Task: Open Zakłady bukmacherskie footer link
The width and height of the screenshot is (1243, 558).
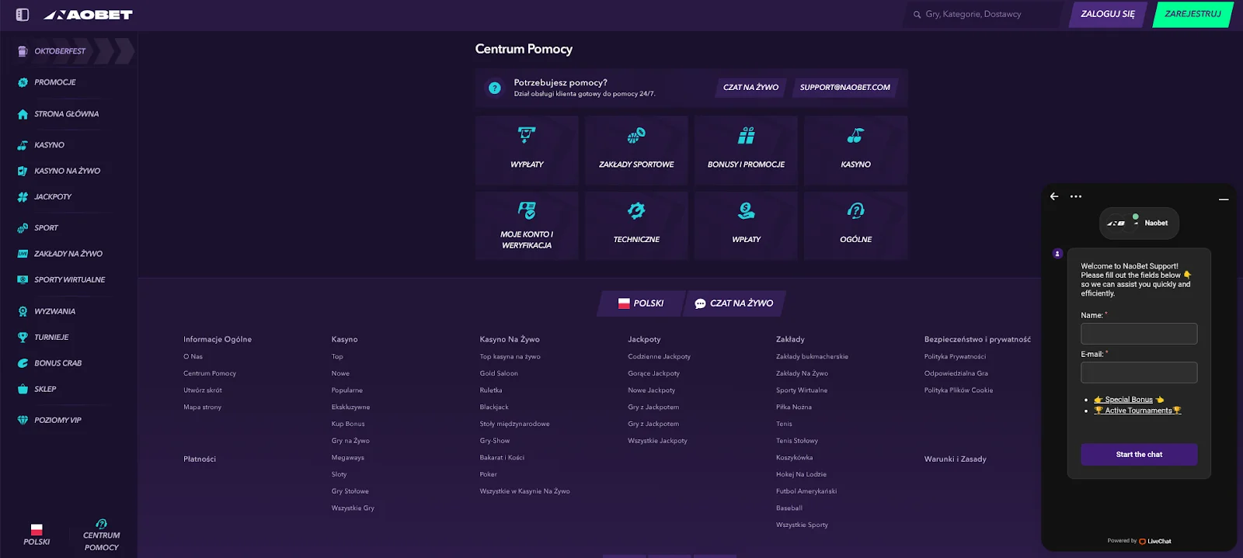Action: (812, 357)
